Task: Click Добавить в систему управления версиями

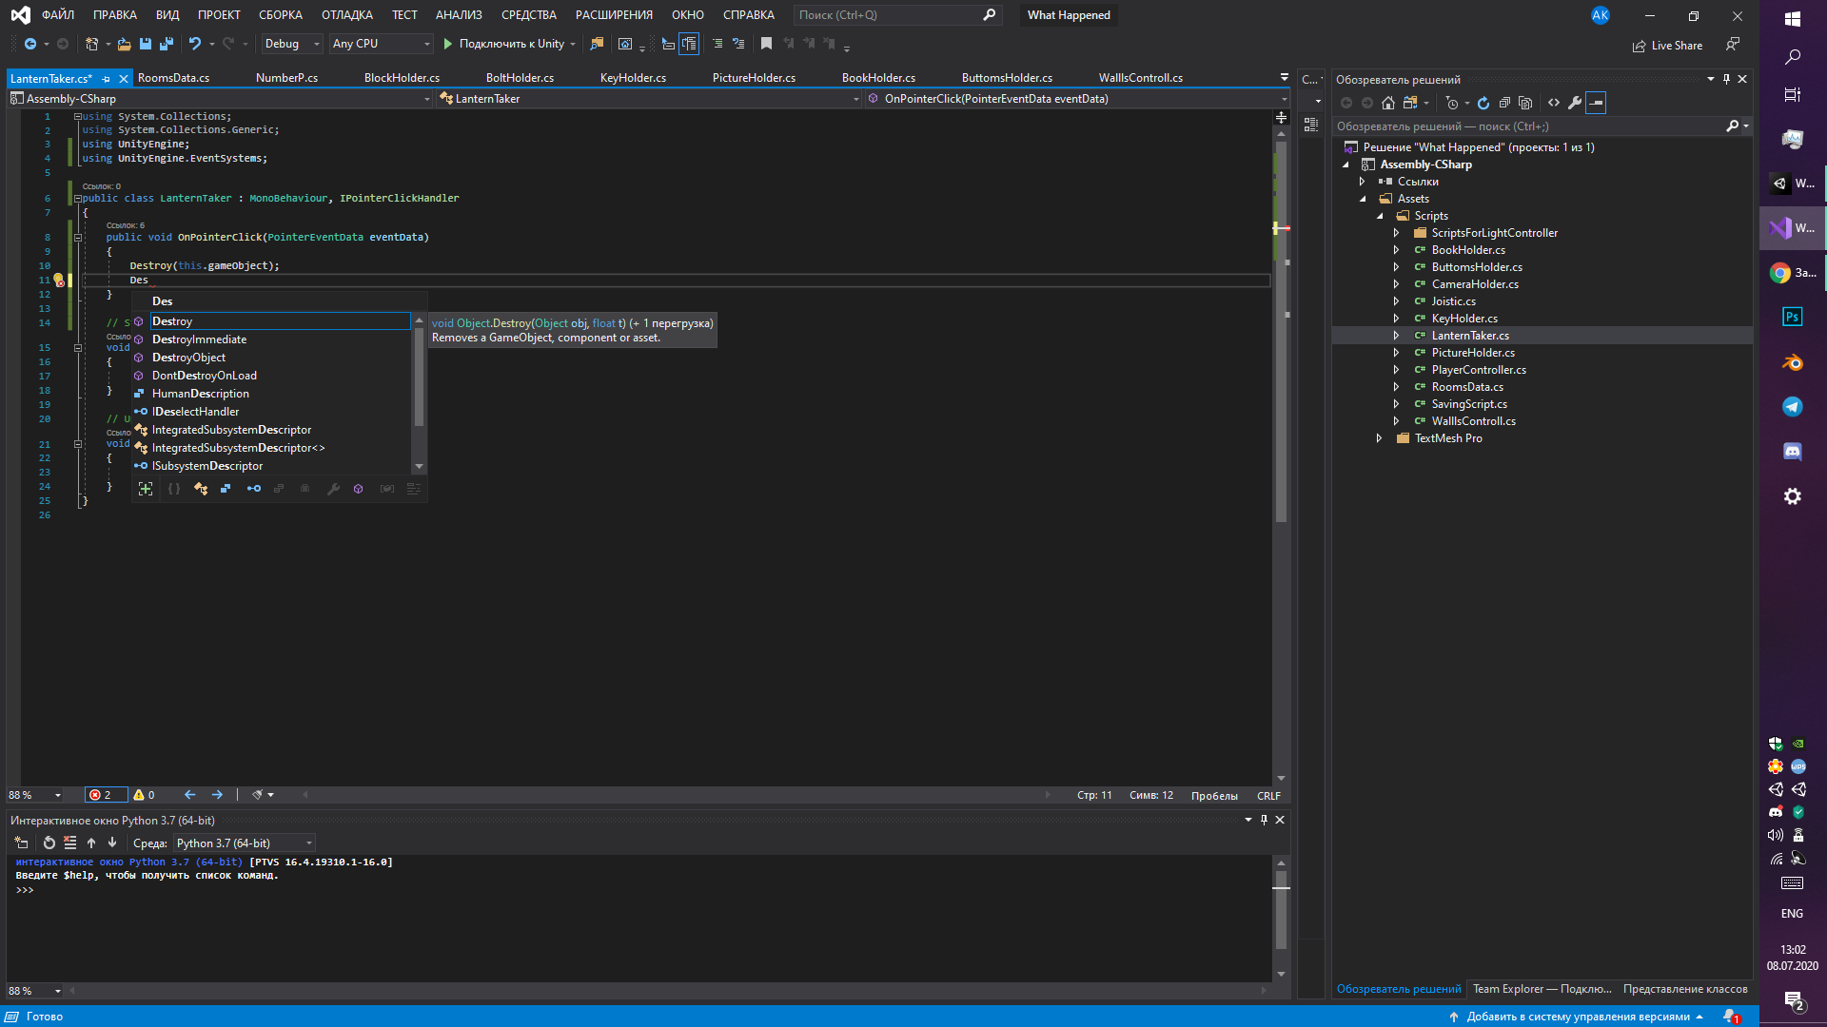Action: tap(1578, 1017)
